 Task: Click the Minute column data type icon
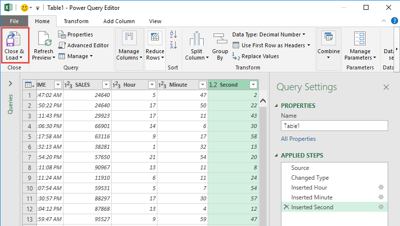pos(162,85)
